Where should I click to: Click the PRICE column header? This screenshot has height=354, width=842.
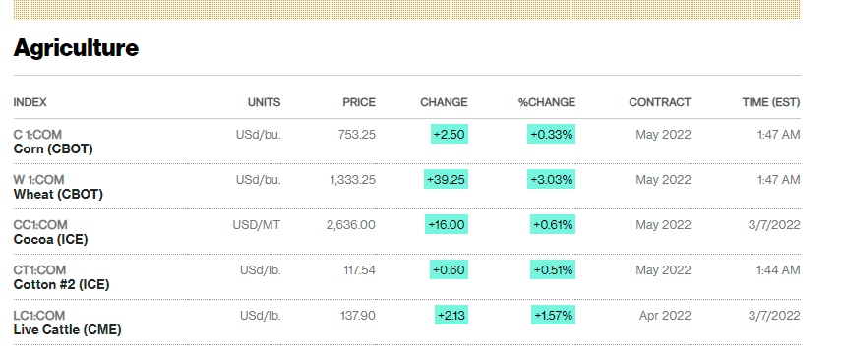(359, 102)
